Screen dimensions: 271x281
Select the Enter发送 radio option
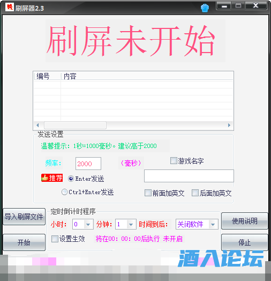(x=71, y=179)
